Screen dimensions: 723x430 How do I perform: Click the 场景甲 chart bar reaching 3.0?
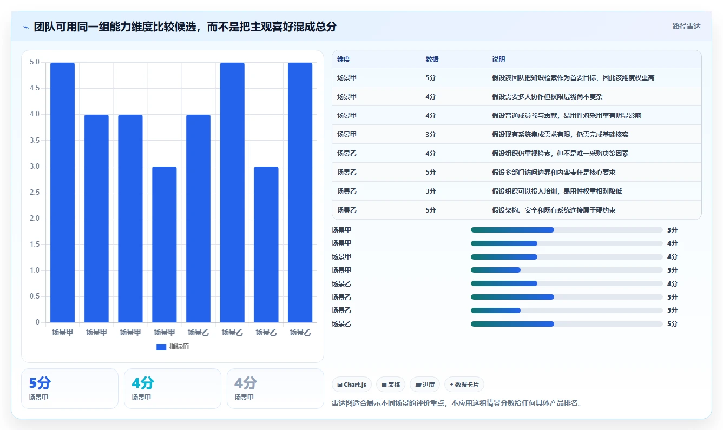(x=165, y=244)
